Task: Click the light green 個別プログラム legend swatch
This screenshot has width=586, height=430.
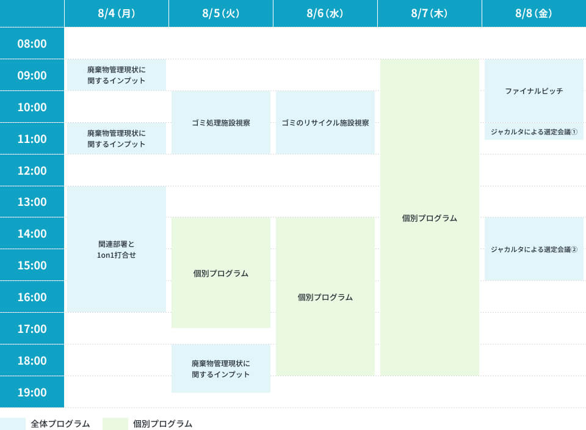Action: pyautogui.click(x=115, y=424)
